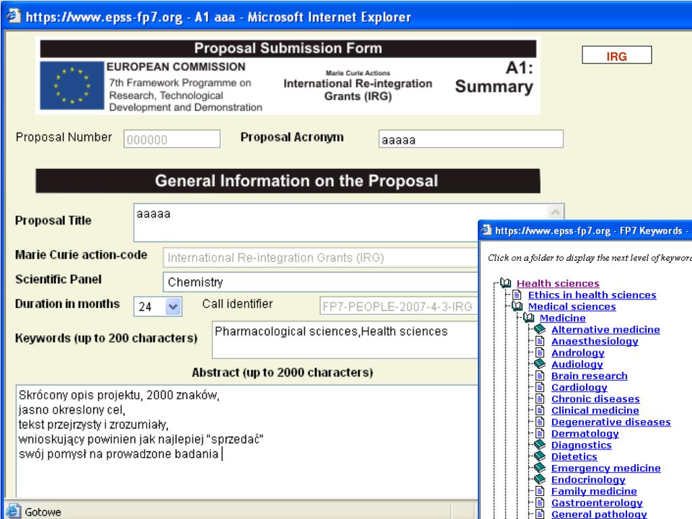This screenshot has height=519, width=692.
Task: Click the IRG button
Action: [616, 55]
